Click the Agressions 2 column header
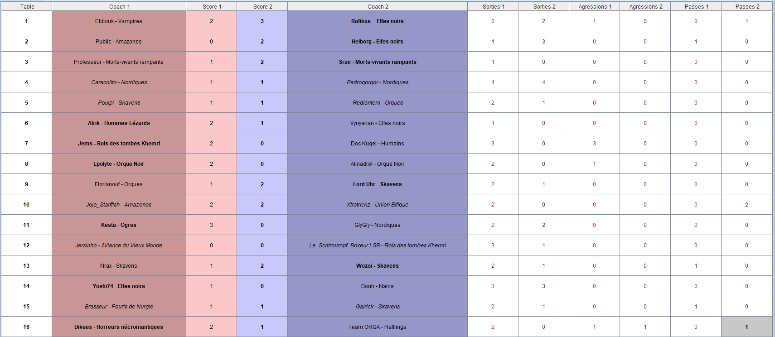Viewport: 775px width, 337px height. [x=645, y=6]
